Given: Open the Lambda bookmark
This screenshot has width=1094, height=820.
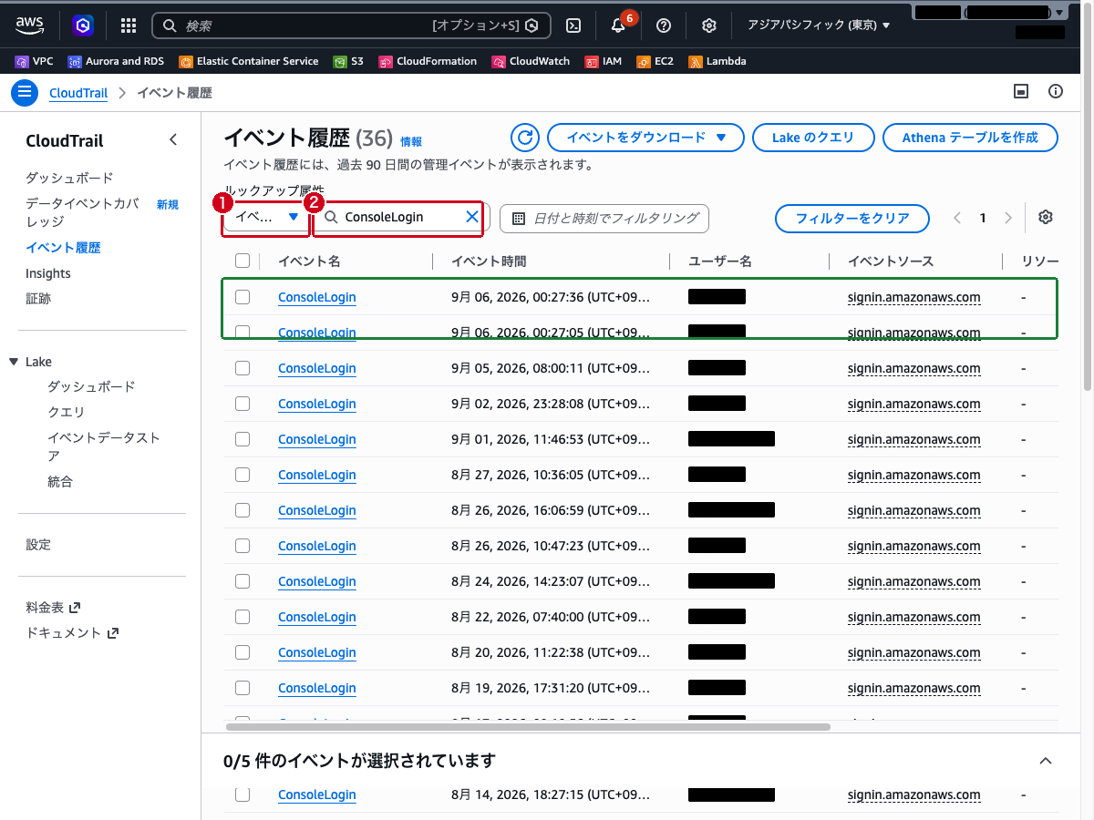Looking at the screenshot, I should click(x=717, y=61).
